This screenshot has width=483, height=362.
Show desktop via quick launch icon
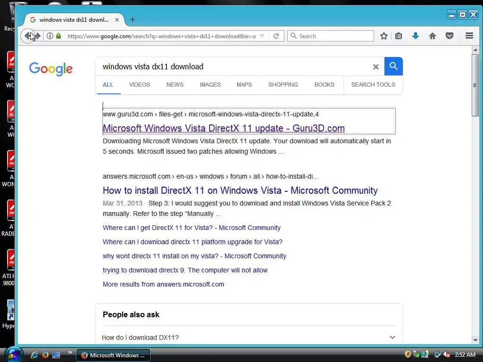[56, 355]
